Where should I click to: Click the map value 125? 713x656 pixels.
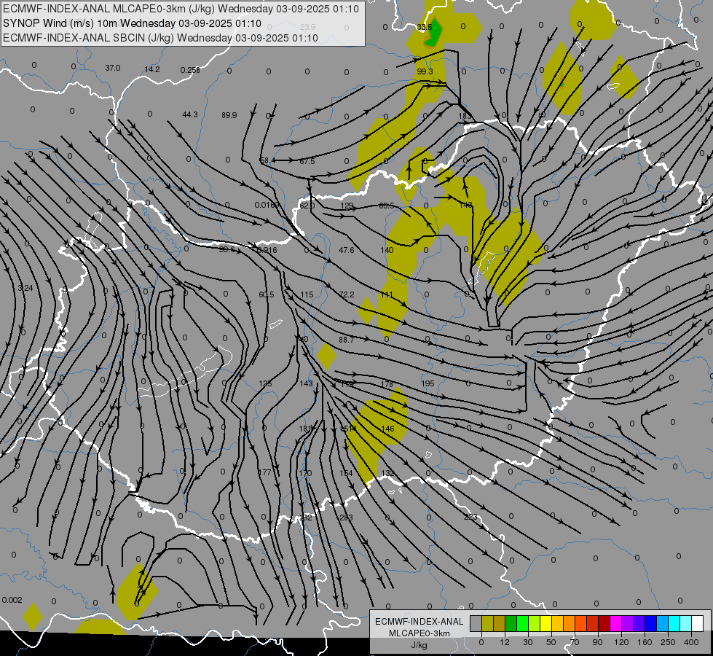point(266,384)
